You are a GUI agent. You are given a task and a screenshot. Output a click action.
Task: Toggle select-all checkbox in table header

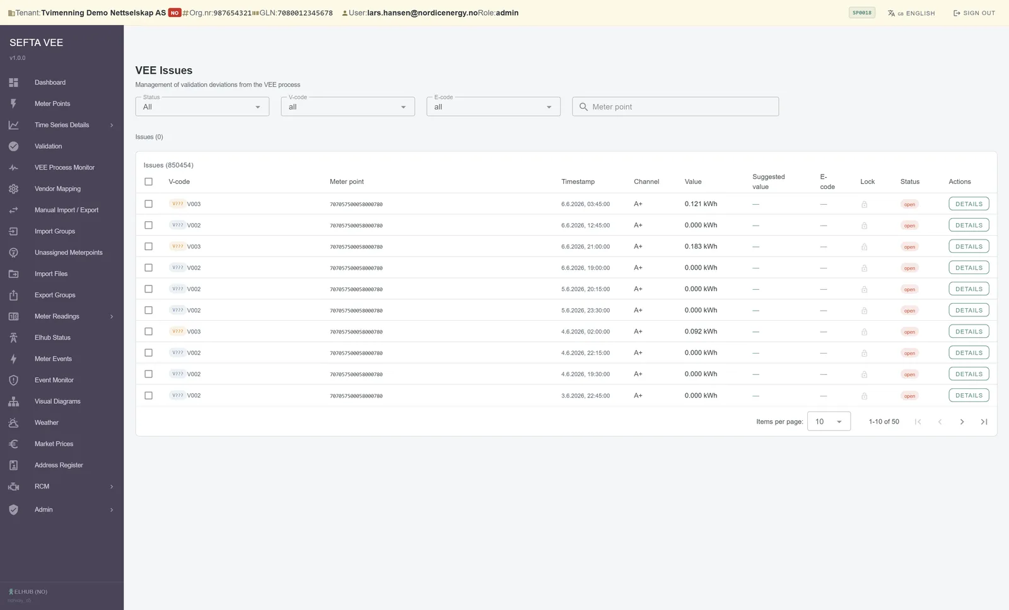tap(149, 181)
